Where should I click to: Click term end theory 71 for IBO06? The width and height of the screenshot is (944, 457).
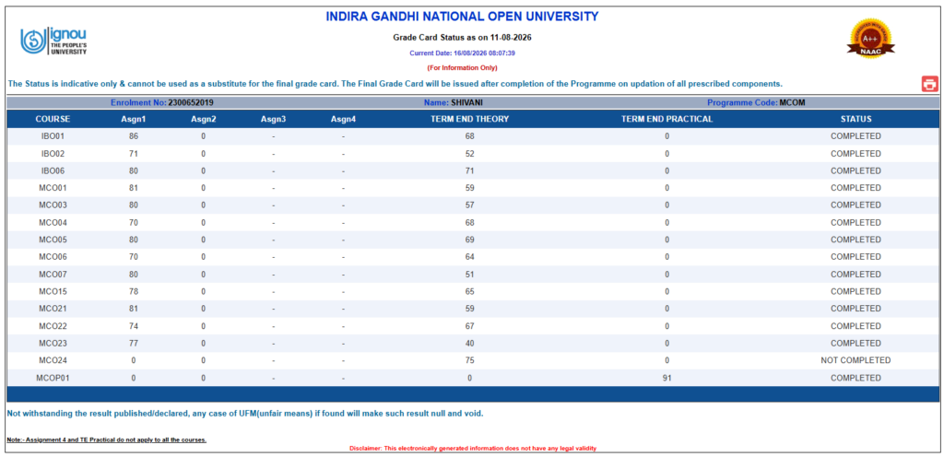pos(469,170)
